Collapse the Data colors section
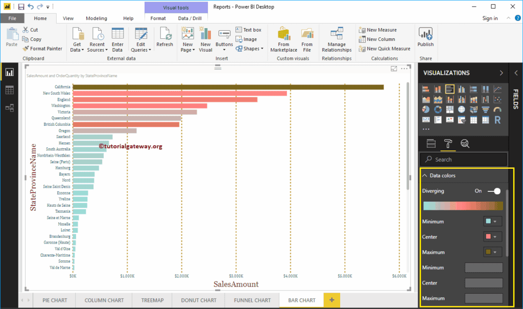Viewport: 523px width, 309px height. coord(424,175)
